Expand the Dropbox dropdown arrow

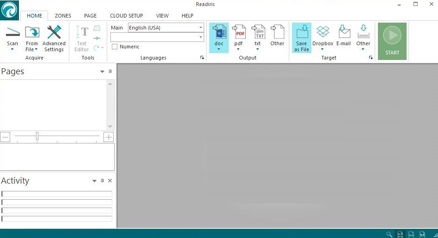click(x=322, y=49)
